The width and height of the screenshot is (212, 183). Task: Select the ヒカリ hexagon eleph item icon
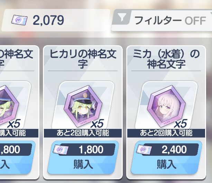coord(83,106)
